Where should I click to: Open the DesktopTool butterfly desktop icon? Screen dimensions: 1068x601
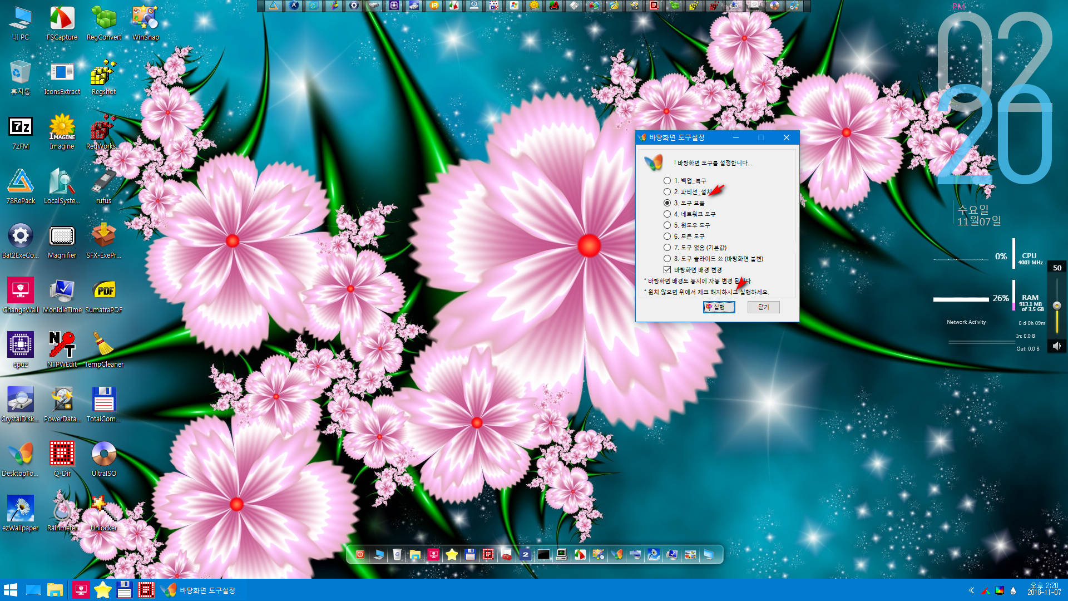(x=21, y=460)
